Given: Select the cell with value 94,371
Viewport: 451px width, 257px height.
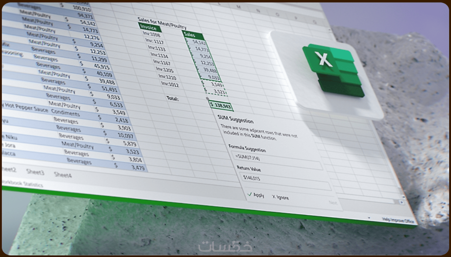Looking at the screenshot, I should coord(85,16).
